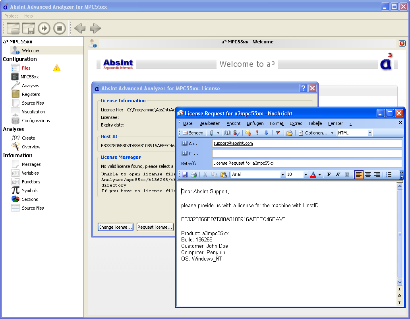Click the Cc... button

190,154
